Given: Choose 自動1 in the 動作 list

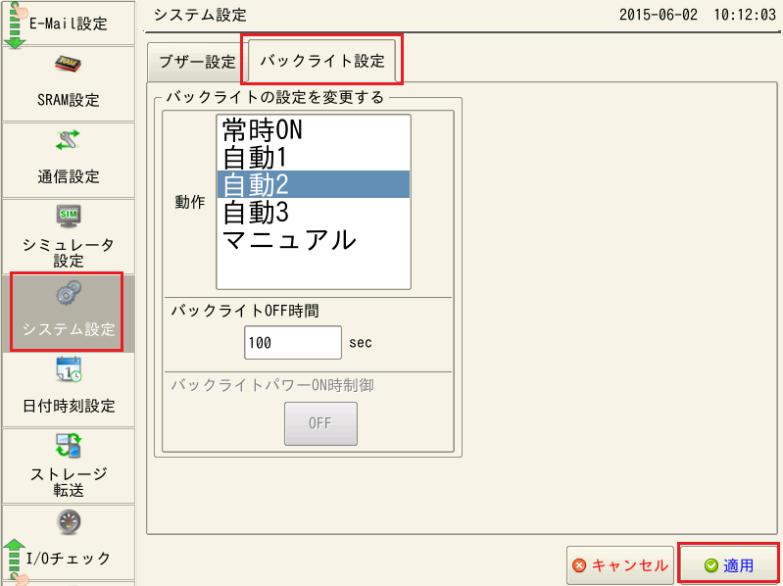Looking at the screenshot, I should tap(313, 157).
